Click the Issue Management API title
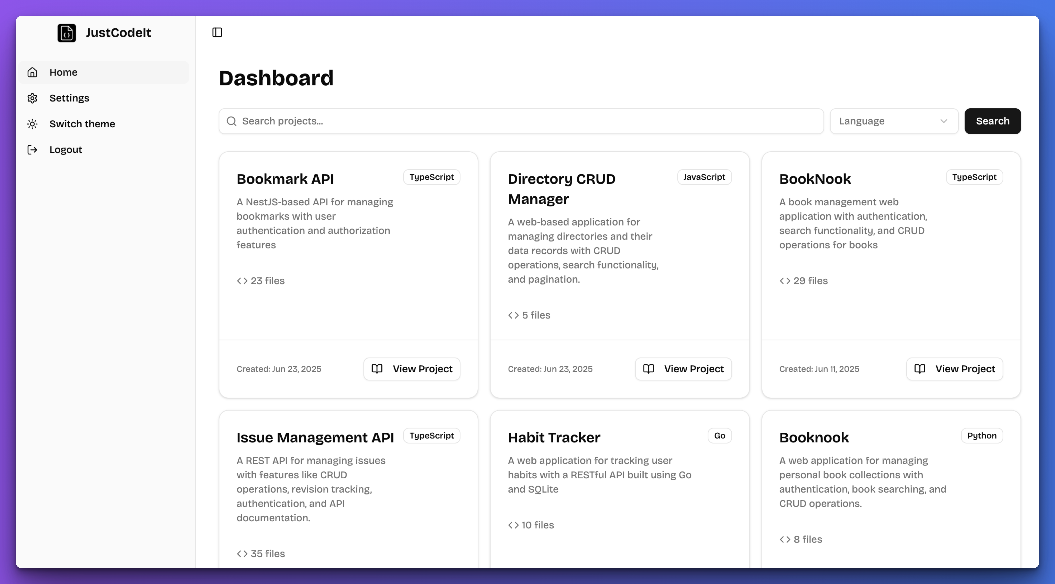 click(x=315, y=438)
